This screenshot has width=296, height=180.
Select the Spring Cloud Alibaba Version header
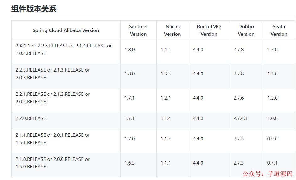pos(66,30)
